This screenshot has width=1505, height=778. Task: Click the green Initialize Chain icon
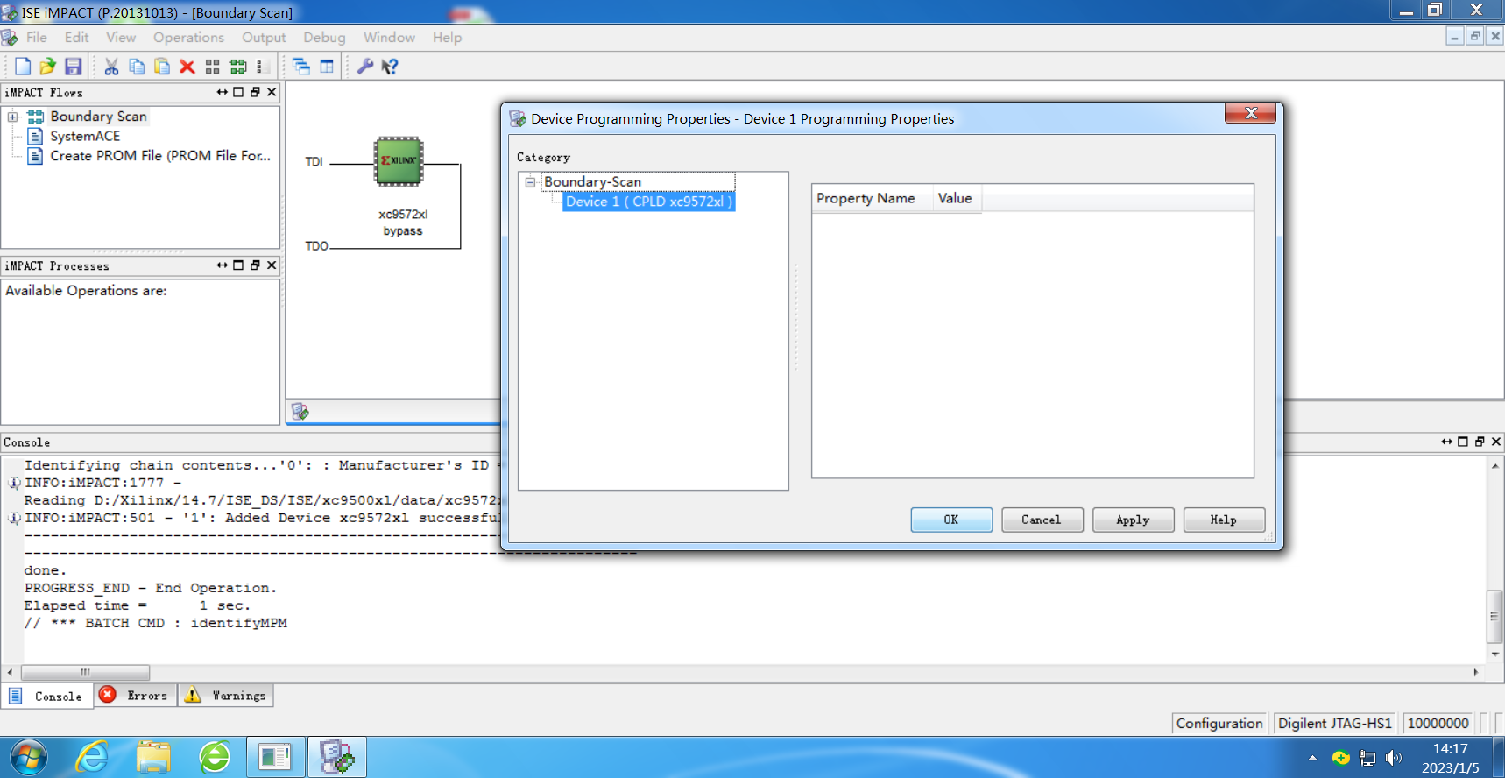tap(237, 67)
